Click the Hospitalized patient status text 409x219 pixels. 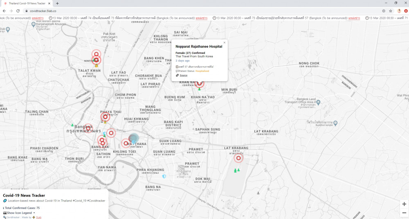(202, 71)
